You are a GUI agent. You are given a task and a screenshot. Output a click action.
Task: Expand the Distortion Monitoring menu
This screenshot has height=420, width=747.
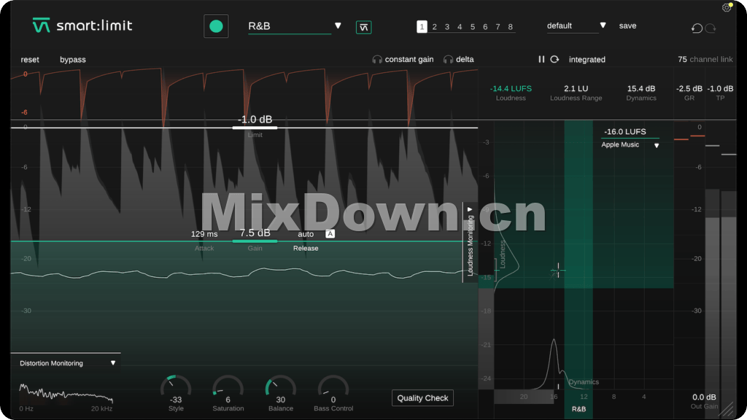(113, 362)
